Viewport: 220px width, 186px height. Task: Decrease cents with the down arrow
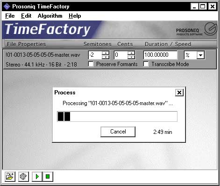coord(131,57)
